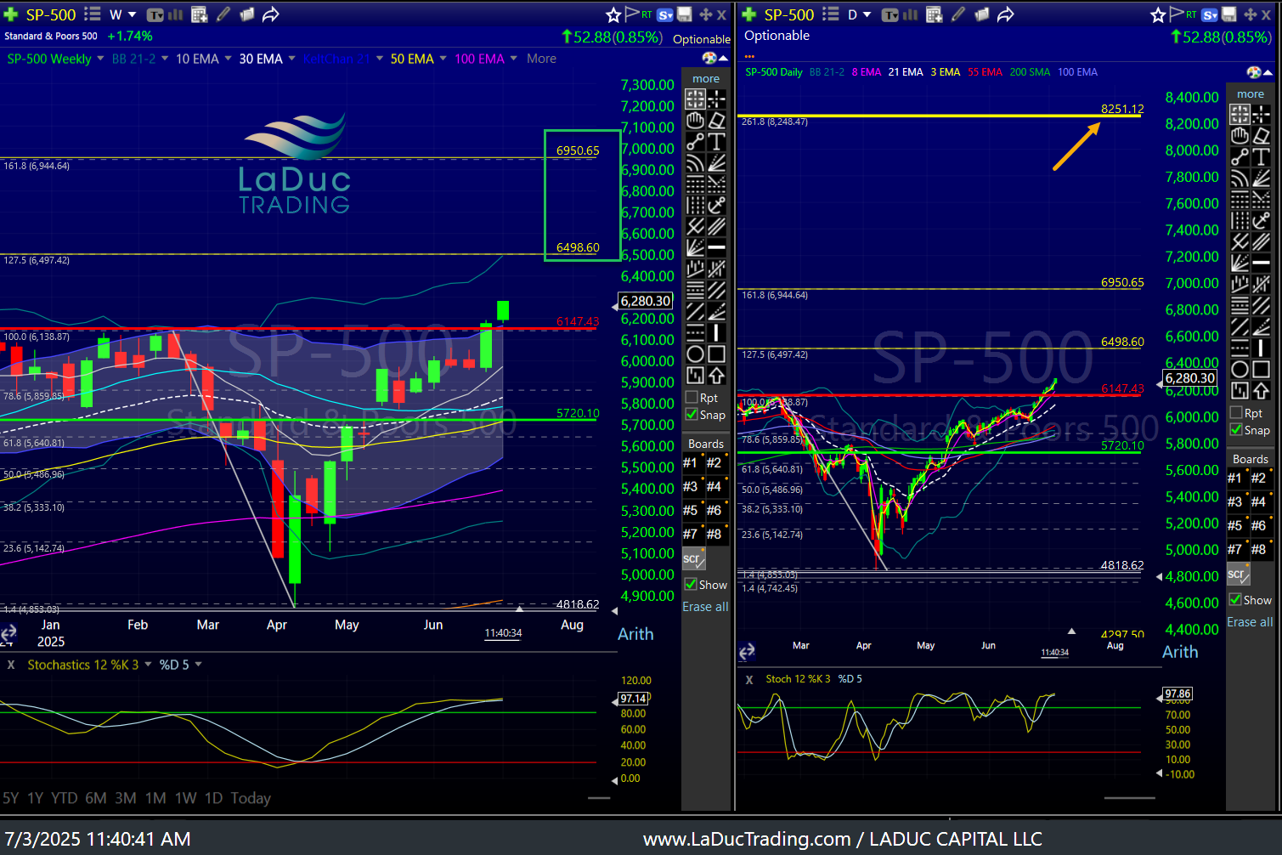
Task: Select the rectangle shape tool in weekly palette
Action: 716,354
